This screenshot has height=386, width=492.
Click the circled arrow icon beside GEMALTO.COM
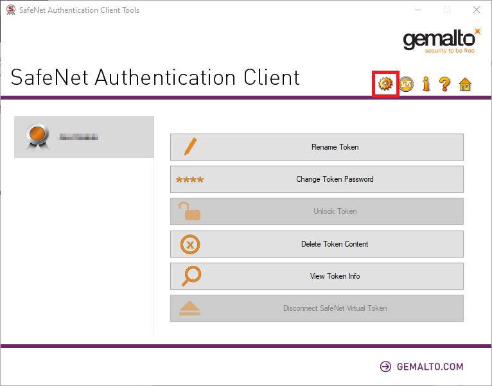click(x=385, y=367)
